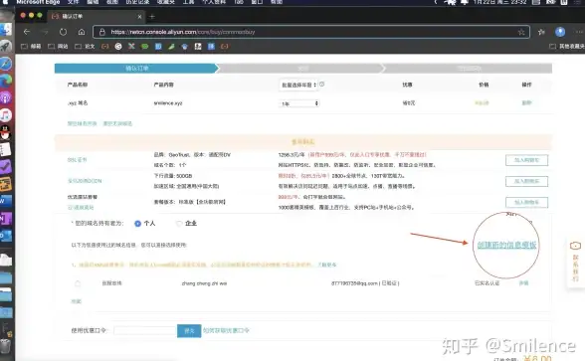Click the SSL 证书 link
The image size is (585, 361).
[x=78, y=159]
